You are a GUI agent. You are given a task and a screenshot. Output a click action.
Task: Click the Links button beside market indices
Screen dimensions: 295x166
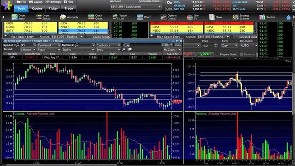[x=169, y=9]
